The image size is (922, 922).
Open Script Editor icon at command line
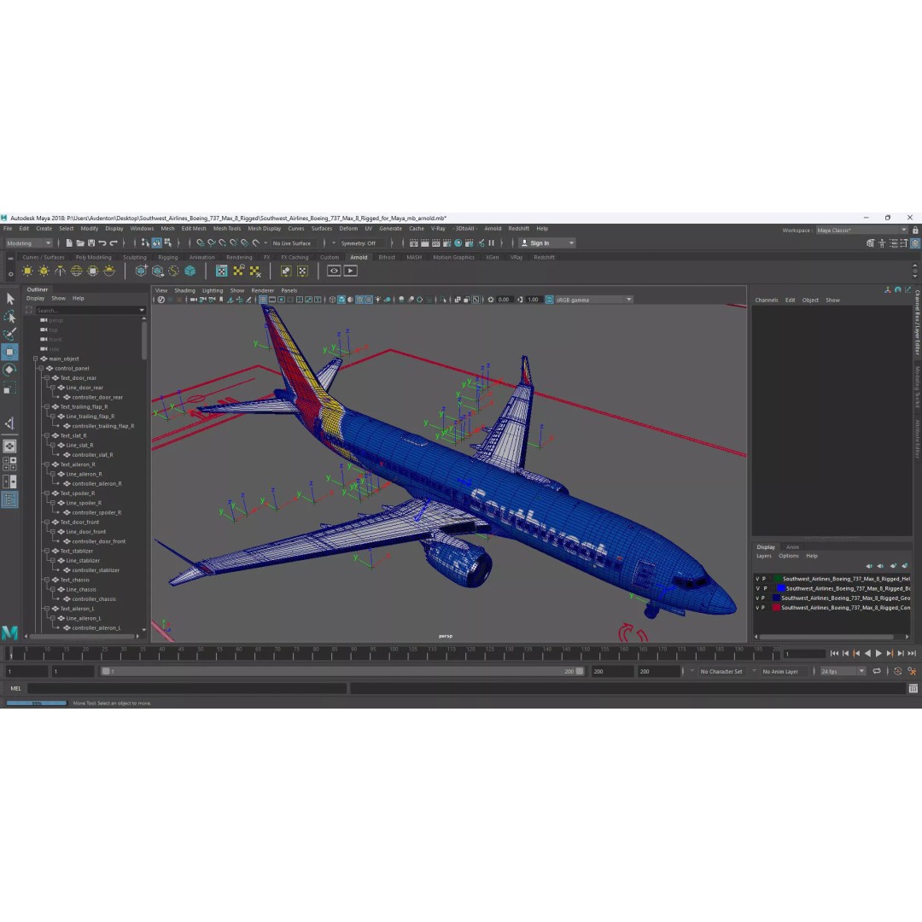[x=913, y=689]
